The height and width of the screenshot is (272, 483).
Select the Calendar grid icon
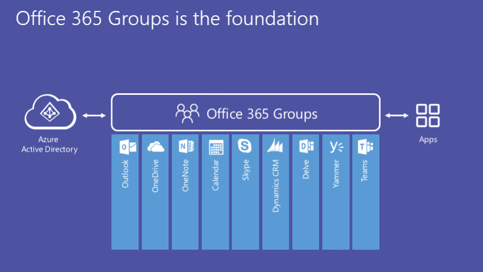pyautogui.click(x=216, y=147)
